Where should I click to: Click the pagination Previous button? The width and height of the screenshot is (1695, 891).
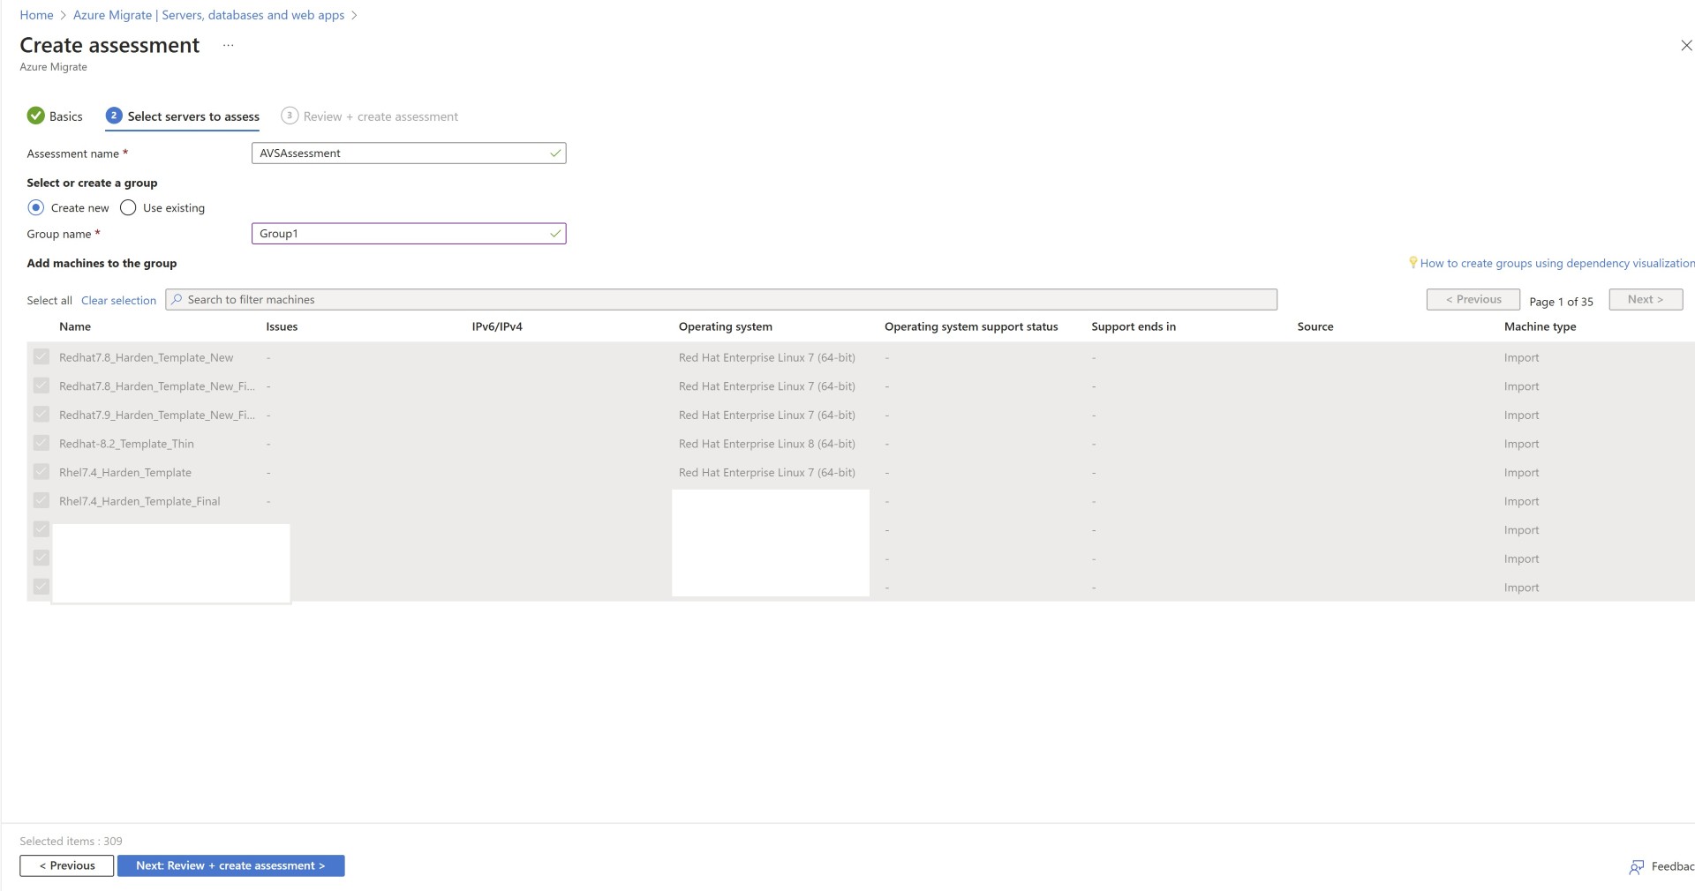tap(1473, 299)
